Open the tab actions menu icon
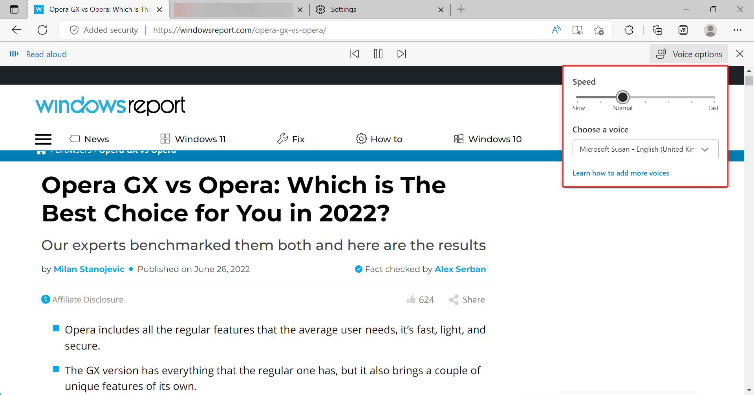Image resolution: width=754 pixels, height=395 pixels. (x=14, y=9)
